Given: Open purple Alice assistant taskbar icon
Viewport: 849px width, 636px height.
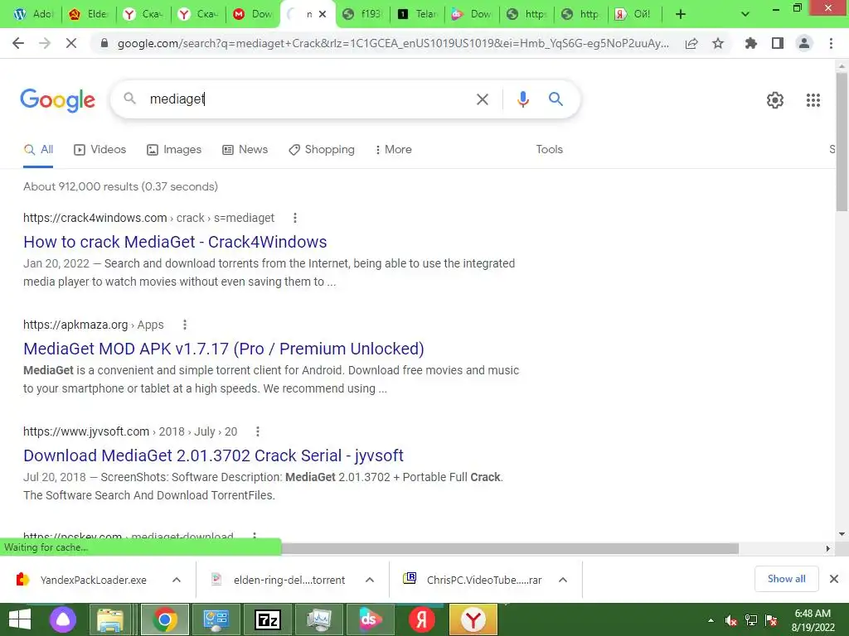Looking at the screenshot, I should point(63,619).
